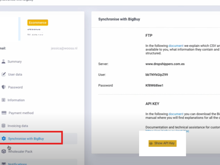Click the 'Synchronise with BigBuy' panel heading
This screenshot has height=165, width=220.
(x=119, y=19)
